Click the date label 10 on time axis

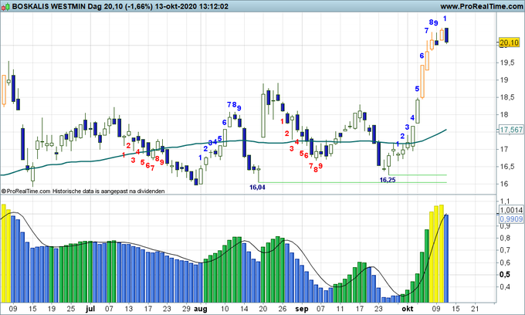225,309
